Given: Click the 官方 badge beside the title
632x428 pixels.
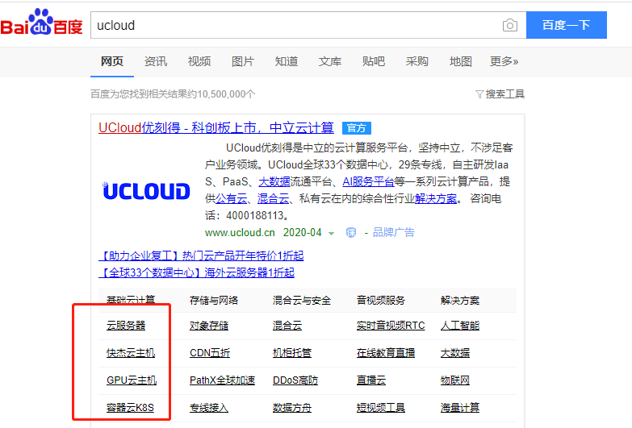Looking at the screenshot, I should pyautogui.click(x=356, y=128).
